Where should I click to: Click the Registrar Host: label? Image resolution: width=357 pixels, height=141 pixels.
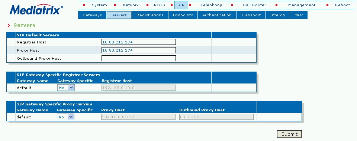[x=32, y=42]
